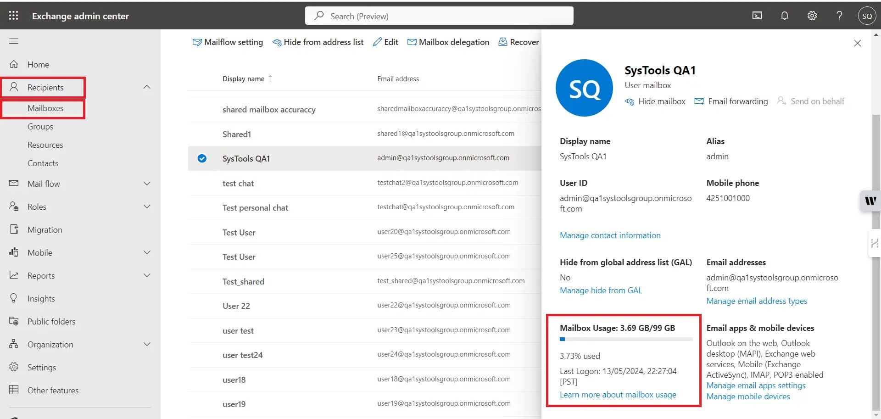Collapse the Recipients section chevron

147,87
